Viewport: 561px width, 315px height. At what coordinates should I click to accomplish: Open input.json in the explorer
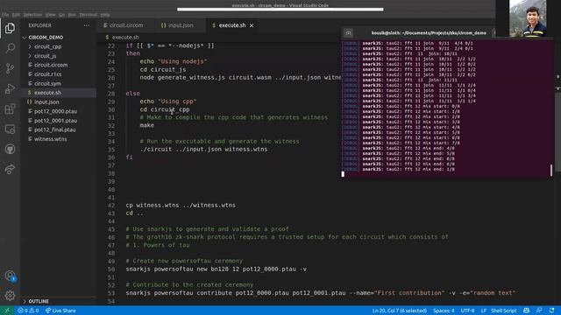point(46,101)
